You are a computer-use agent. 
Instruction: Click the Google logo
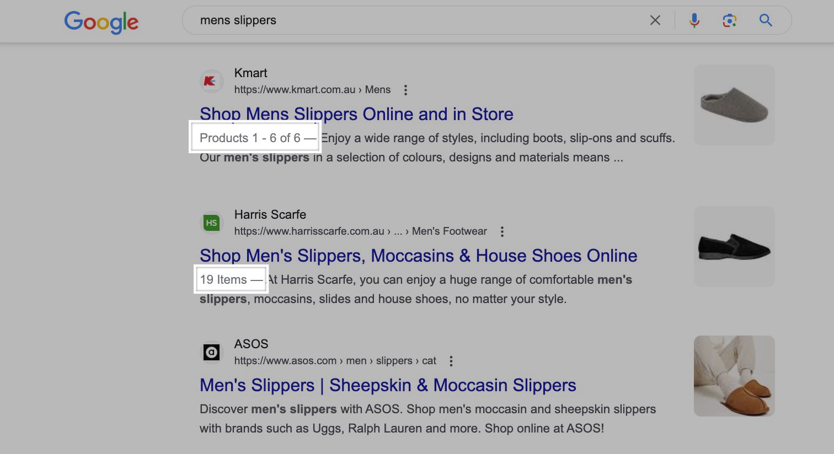tap(101, 22)
